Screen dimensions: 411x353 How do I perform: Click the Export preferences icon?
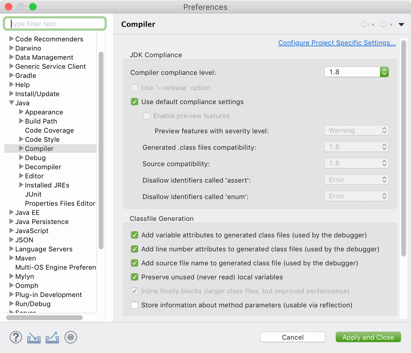[x=52, y=337]
